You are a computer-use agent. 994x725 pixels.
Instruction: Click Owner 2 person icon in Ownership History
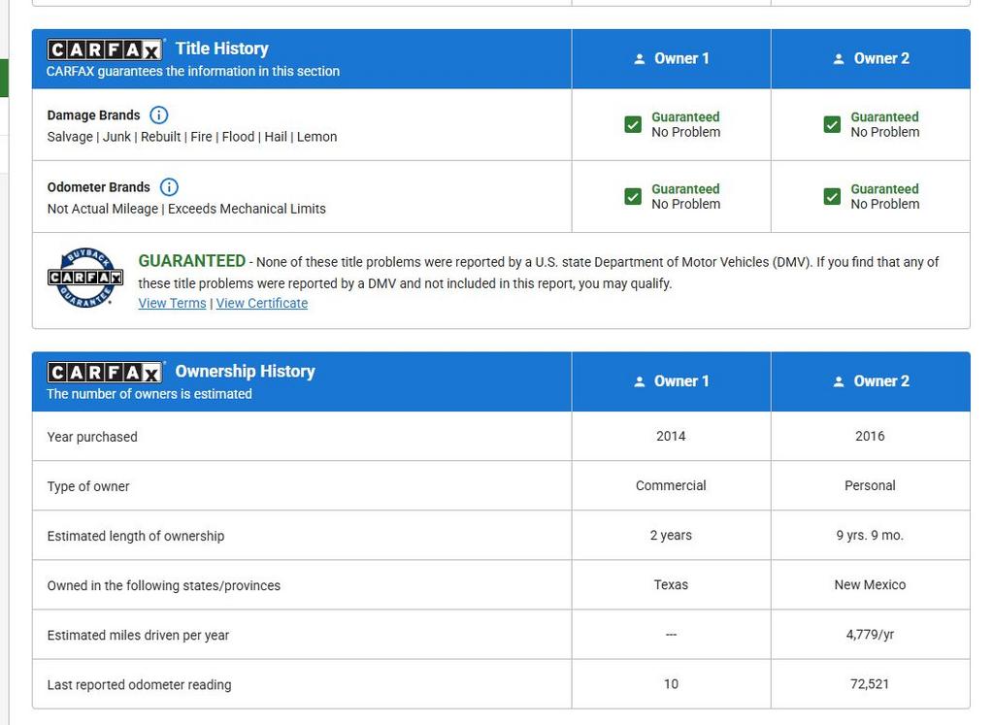coord(839,381)
